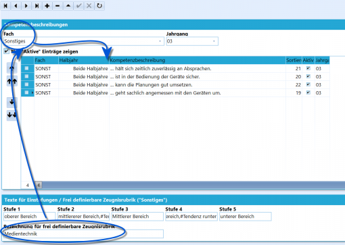
Task: Toggle Aktiv checkbox in Sortierung 22 row
Action: coord(308,84)
